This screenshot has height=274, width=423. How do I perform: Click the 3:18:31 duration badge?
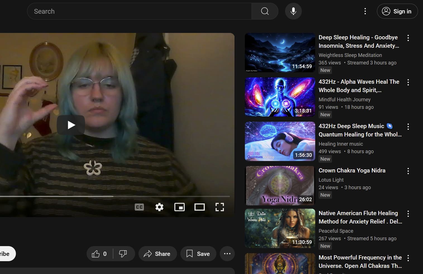[x=303, y=111]
